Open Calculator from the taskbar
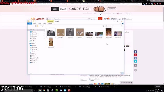Image resolution: width=164 pixels, height=92 pixels. click(x=48, y=90)
